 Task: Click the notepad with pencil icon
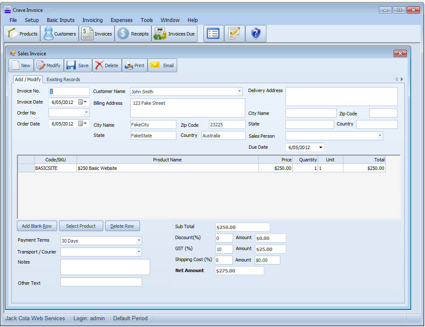click(x=234, y=34)
